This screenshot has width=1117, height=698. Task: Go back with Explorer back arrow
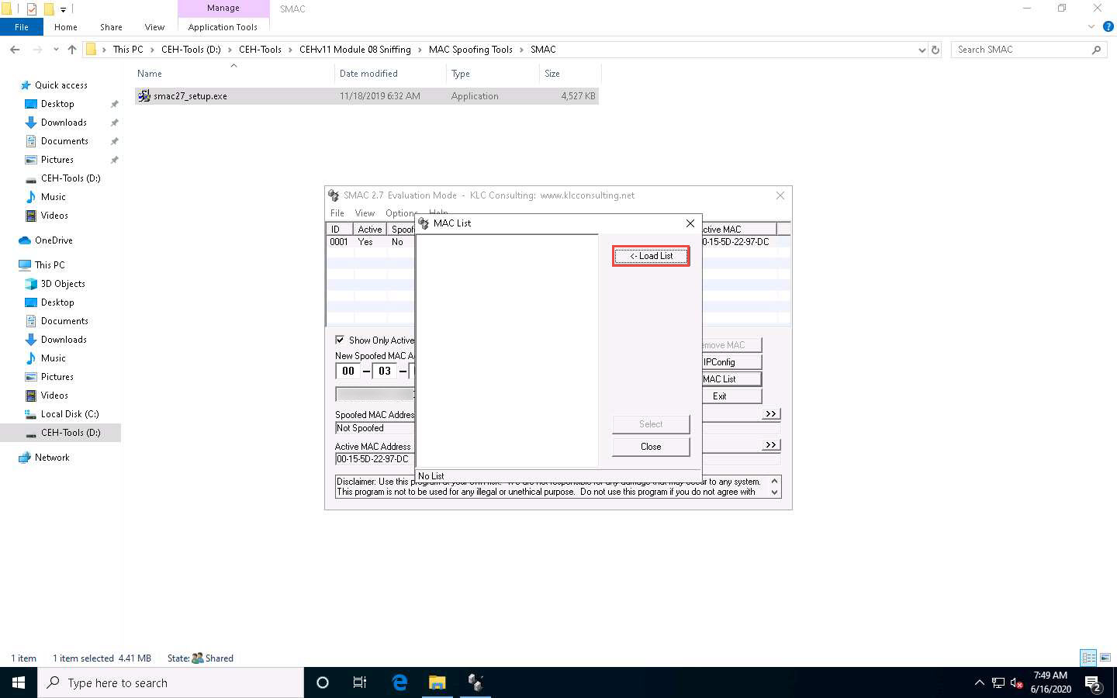15,50
